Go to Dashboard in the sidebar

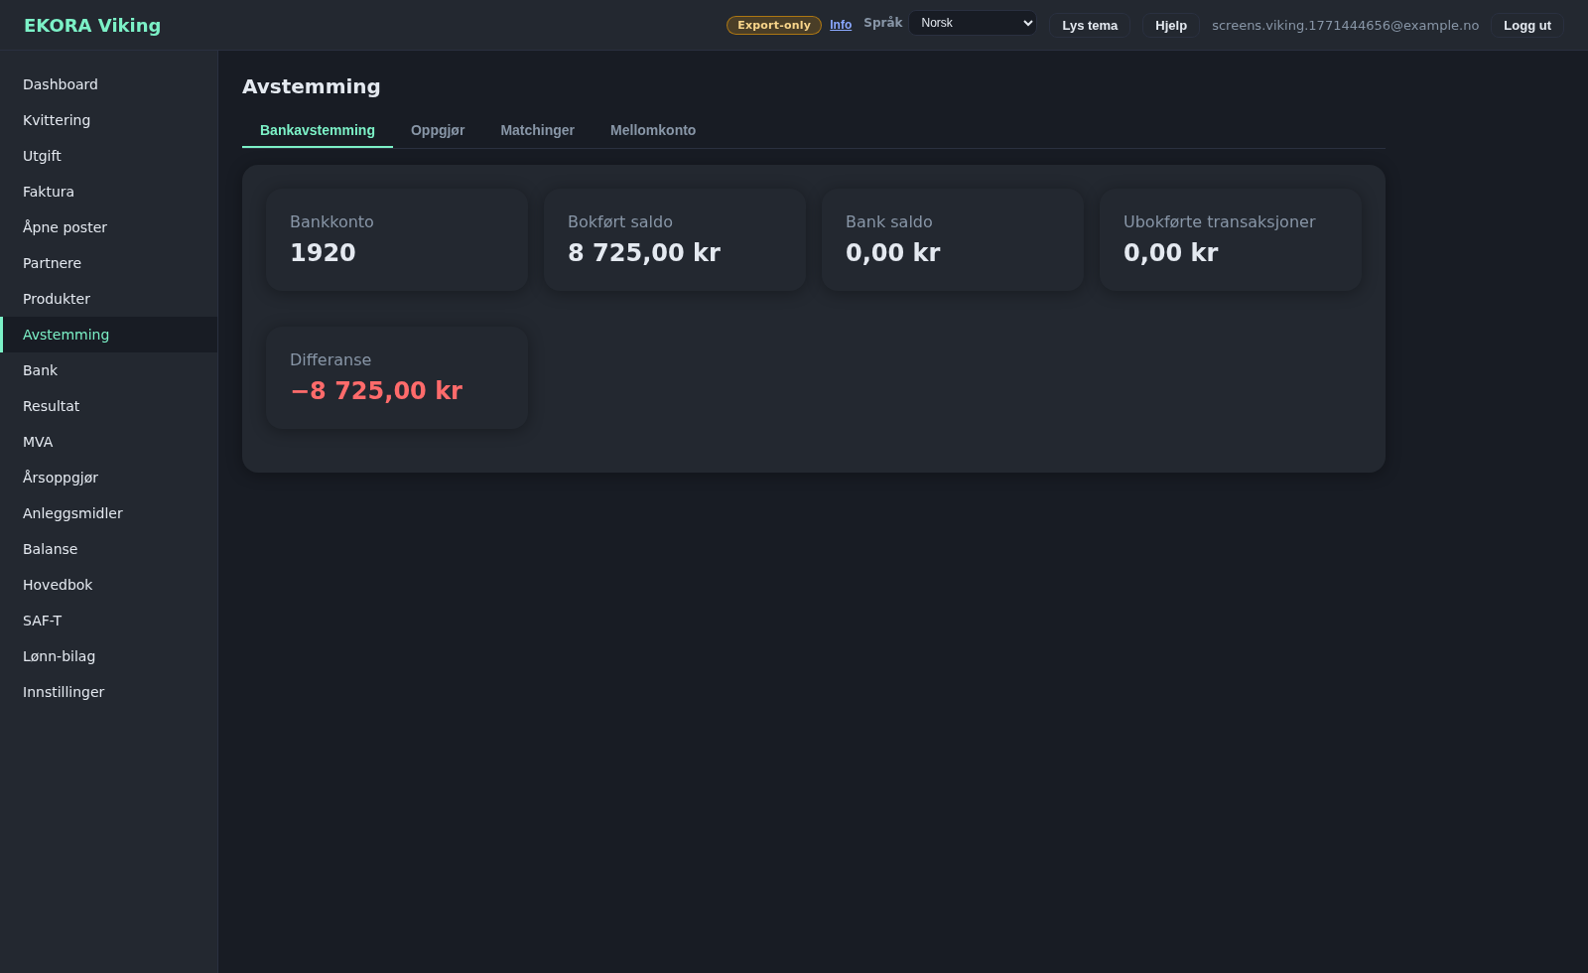[61, 84]
